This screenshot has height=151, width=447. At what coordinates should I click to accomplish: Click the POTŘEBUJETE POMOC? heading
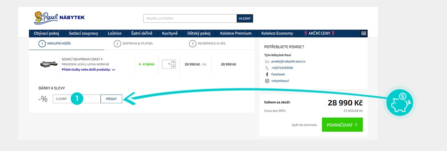pos(284,47)
